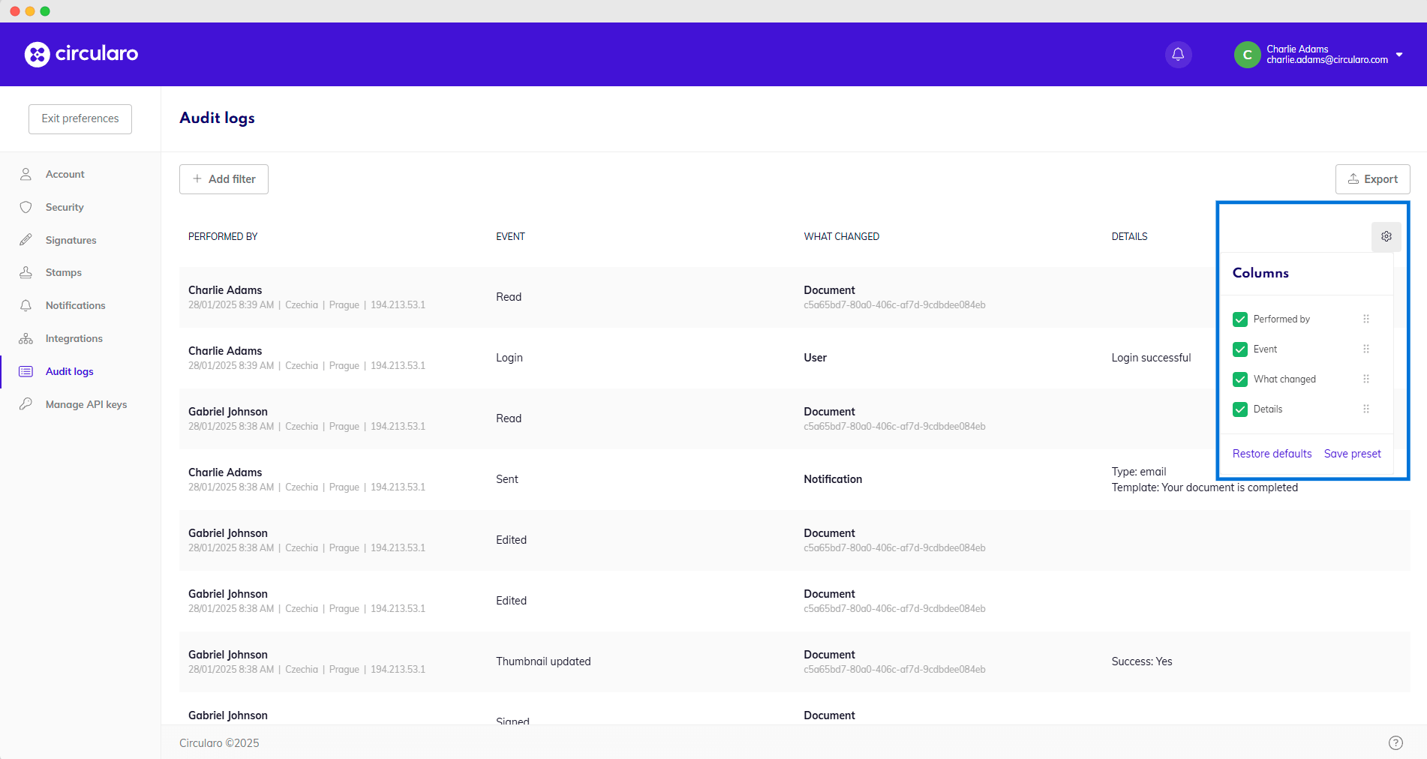Click the help question mark icon

1396,742
